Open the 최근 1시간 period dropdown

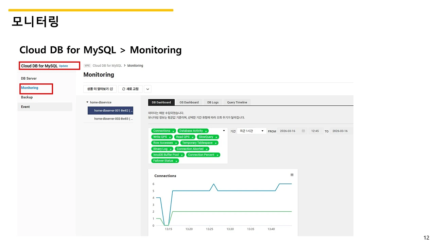(x=251, y=131)
